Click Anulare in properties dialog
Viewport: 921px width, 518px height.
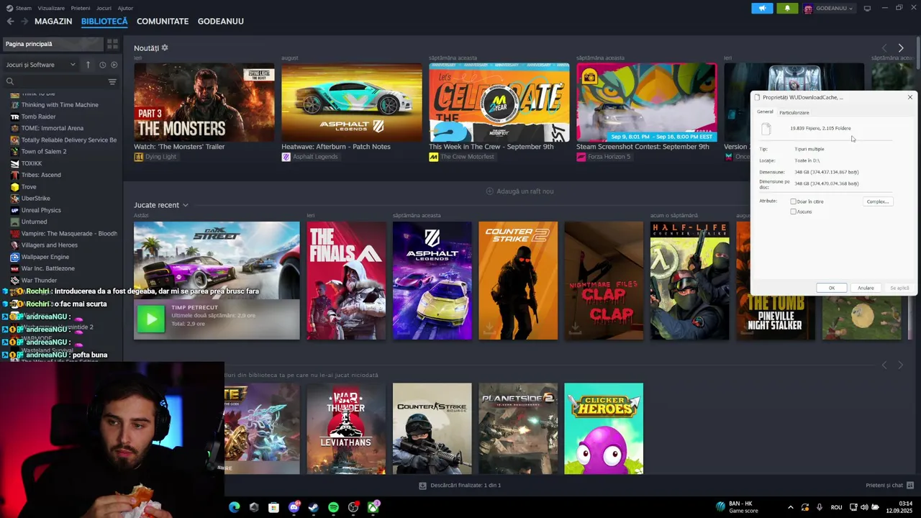coord(866,288)
